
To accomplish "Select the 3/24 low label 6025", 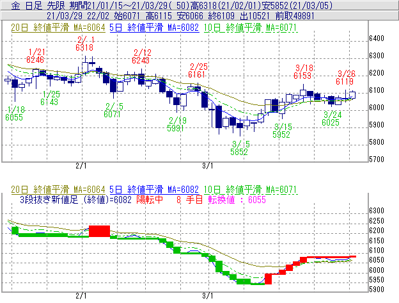I will (x=331, y=122).
